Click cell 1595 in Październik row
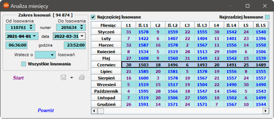The width and height of the screenshot is (274, 119). pyautogui.click(x=143, y=91)
